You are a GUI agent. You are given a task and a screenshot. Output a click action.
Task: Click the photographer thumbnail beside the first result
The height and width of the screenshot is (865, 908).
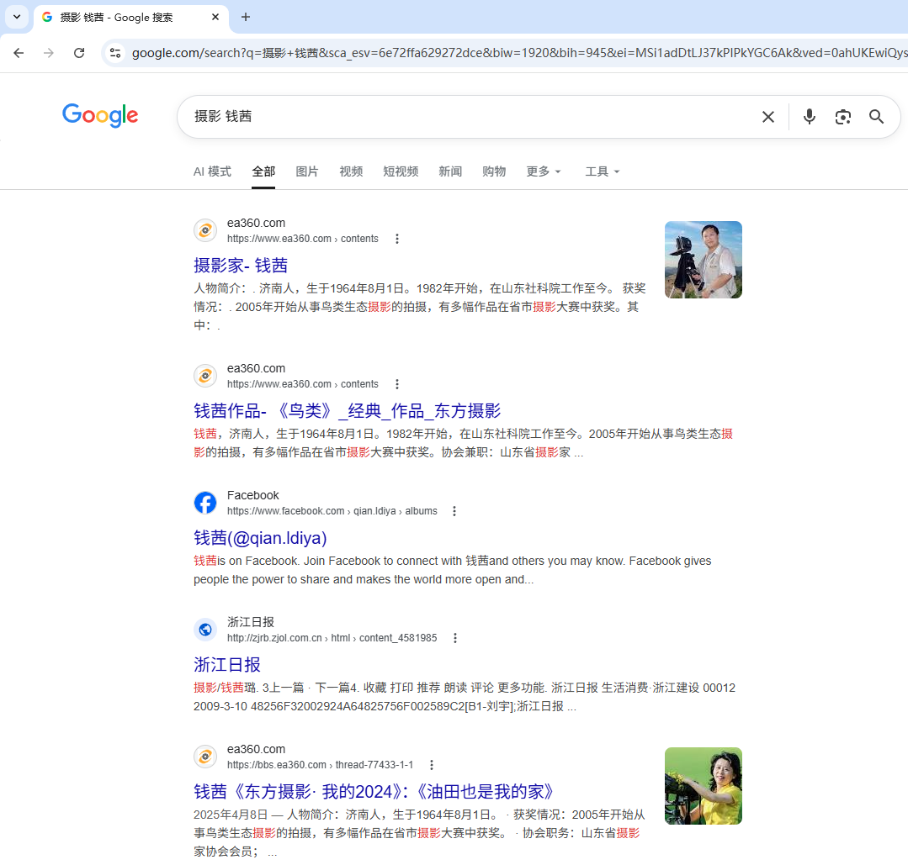(x=703, y=260)
